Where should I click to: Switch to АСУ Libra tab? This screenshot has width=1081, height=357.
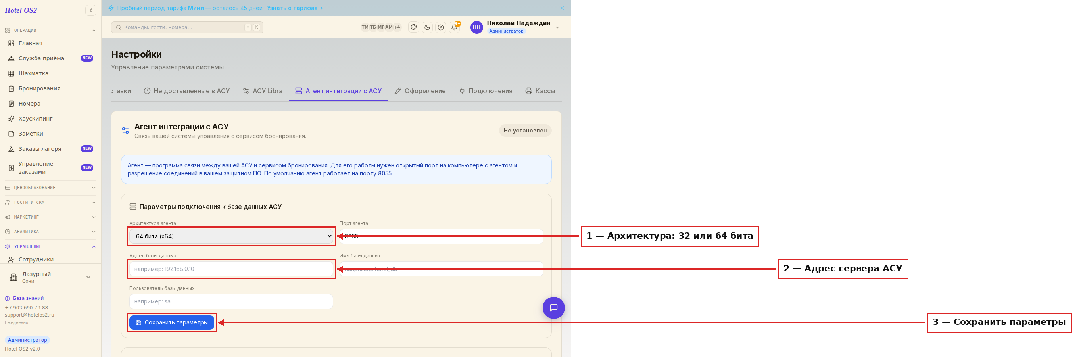(x=263, y=91)
